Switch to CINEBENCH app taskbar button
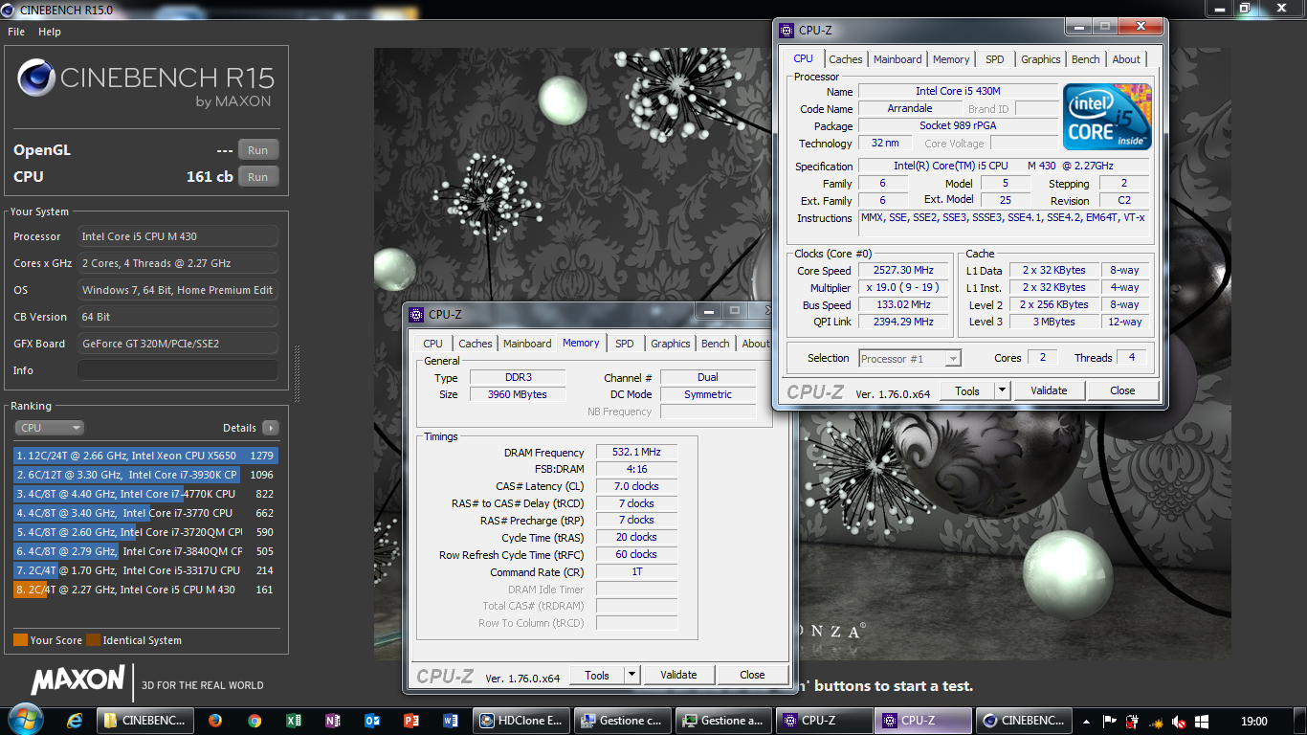1307x735 pixels. pyautogui.click(x=1022, y=721)
